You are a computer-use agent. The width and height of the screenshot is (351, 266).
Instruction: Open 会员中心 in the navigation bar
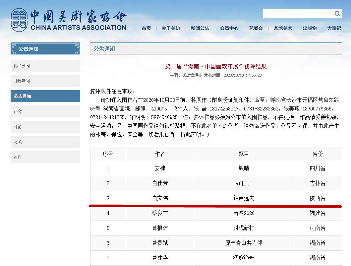(229, 28)
